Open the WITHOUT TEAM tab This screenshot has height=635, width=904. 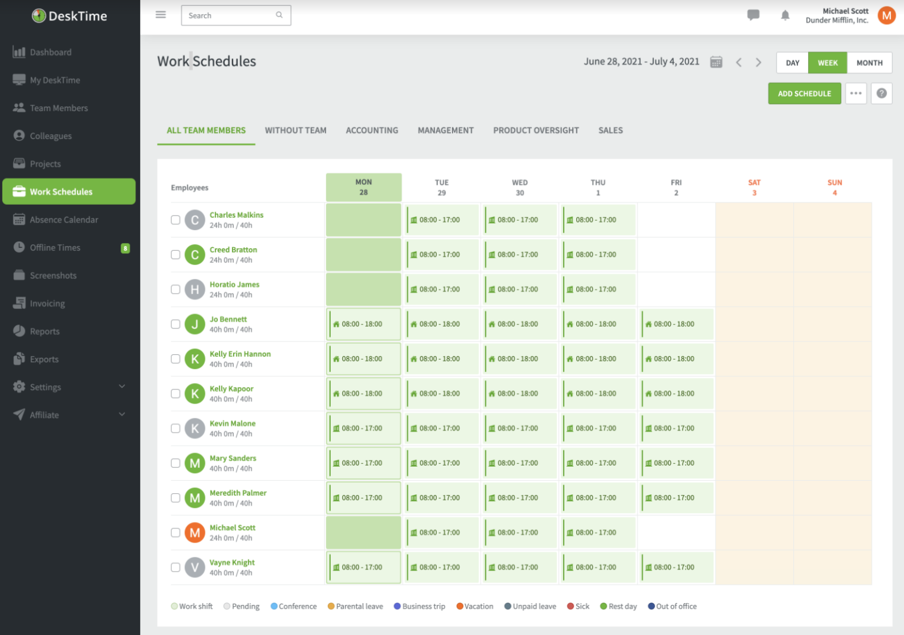point(296,130)
